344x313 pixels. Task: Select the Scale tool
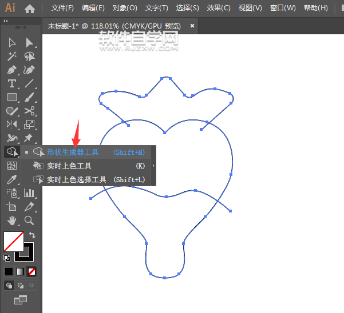29,125
